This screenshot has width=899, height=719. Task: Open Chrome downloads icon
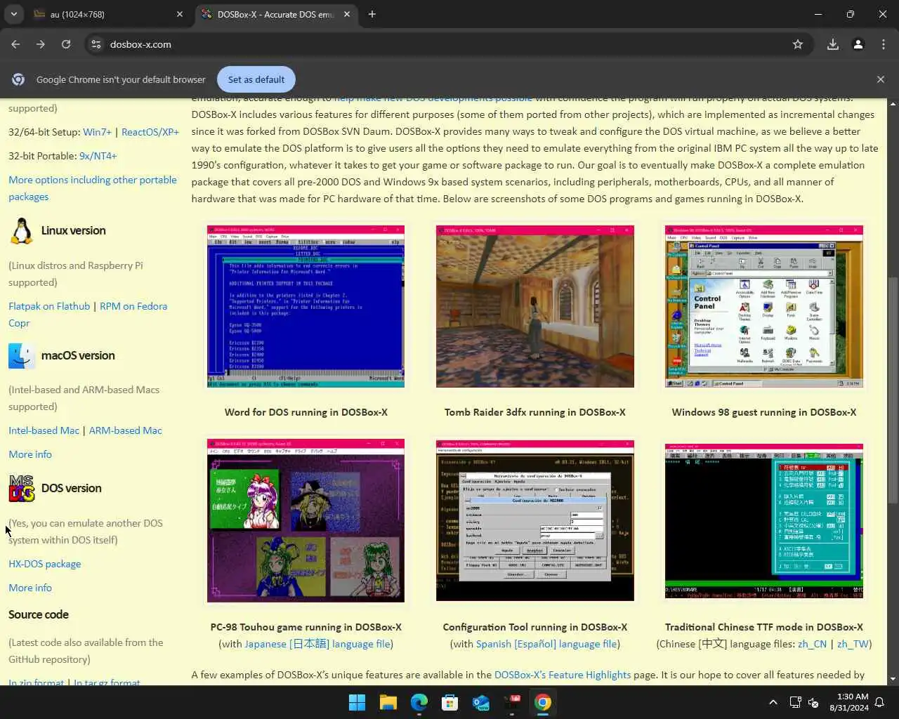coord(833,44)
